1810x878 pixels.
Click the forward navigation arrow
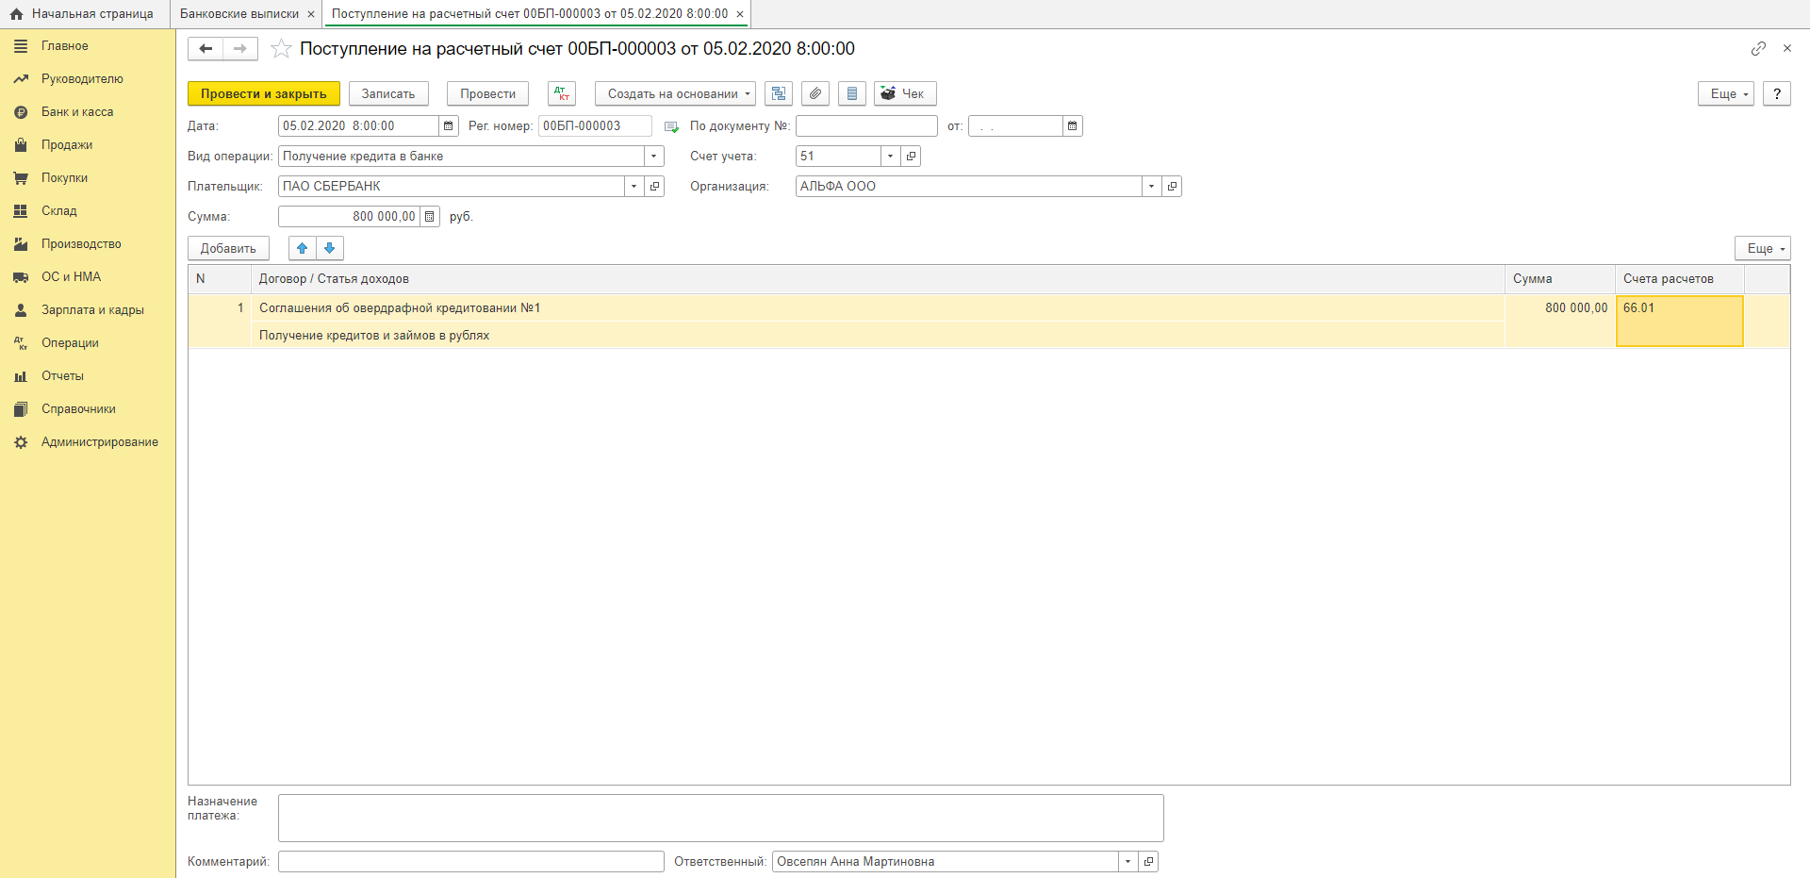tap(240, 48)
